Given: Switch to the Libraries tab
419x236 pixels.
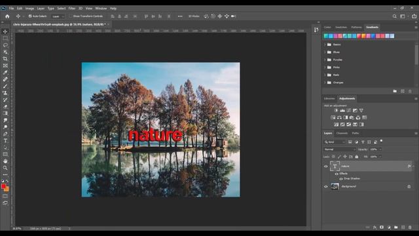Looking at the screenshot, I should tap(329, 99).
